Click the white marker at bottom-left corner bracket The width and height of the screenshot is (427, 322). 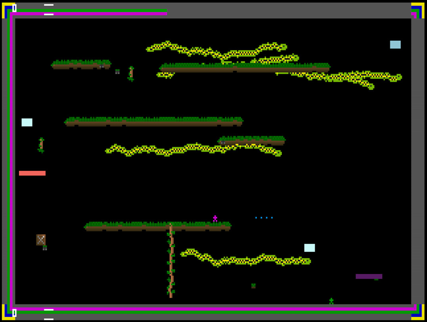14,313
